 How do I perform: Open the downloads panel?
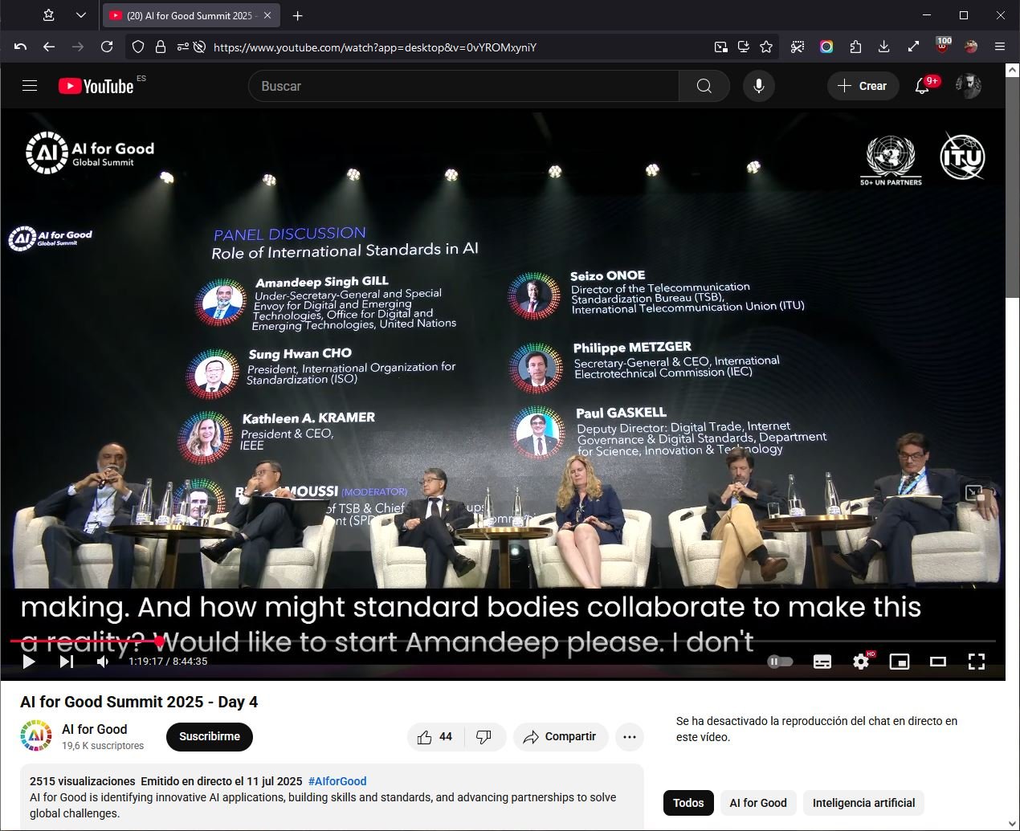(x=884, y=47)
